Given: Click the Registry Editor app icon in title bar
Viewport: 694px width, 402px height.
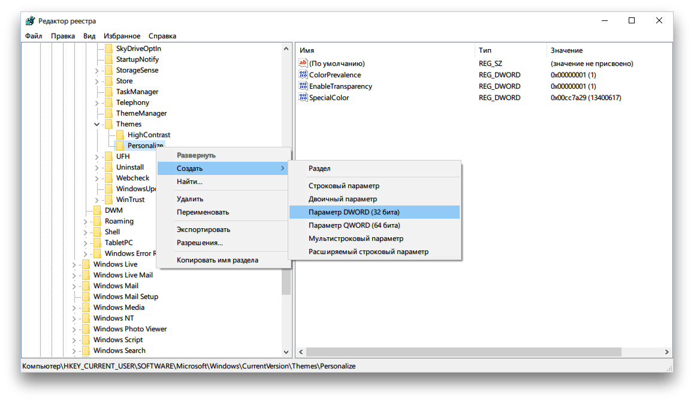Looking at the screenshot, I should click(30, 21).
